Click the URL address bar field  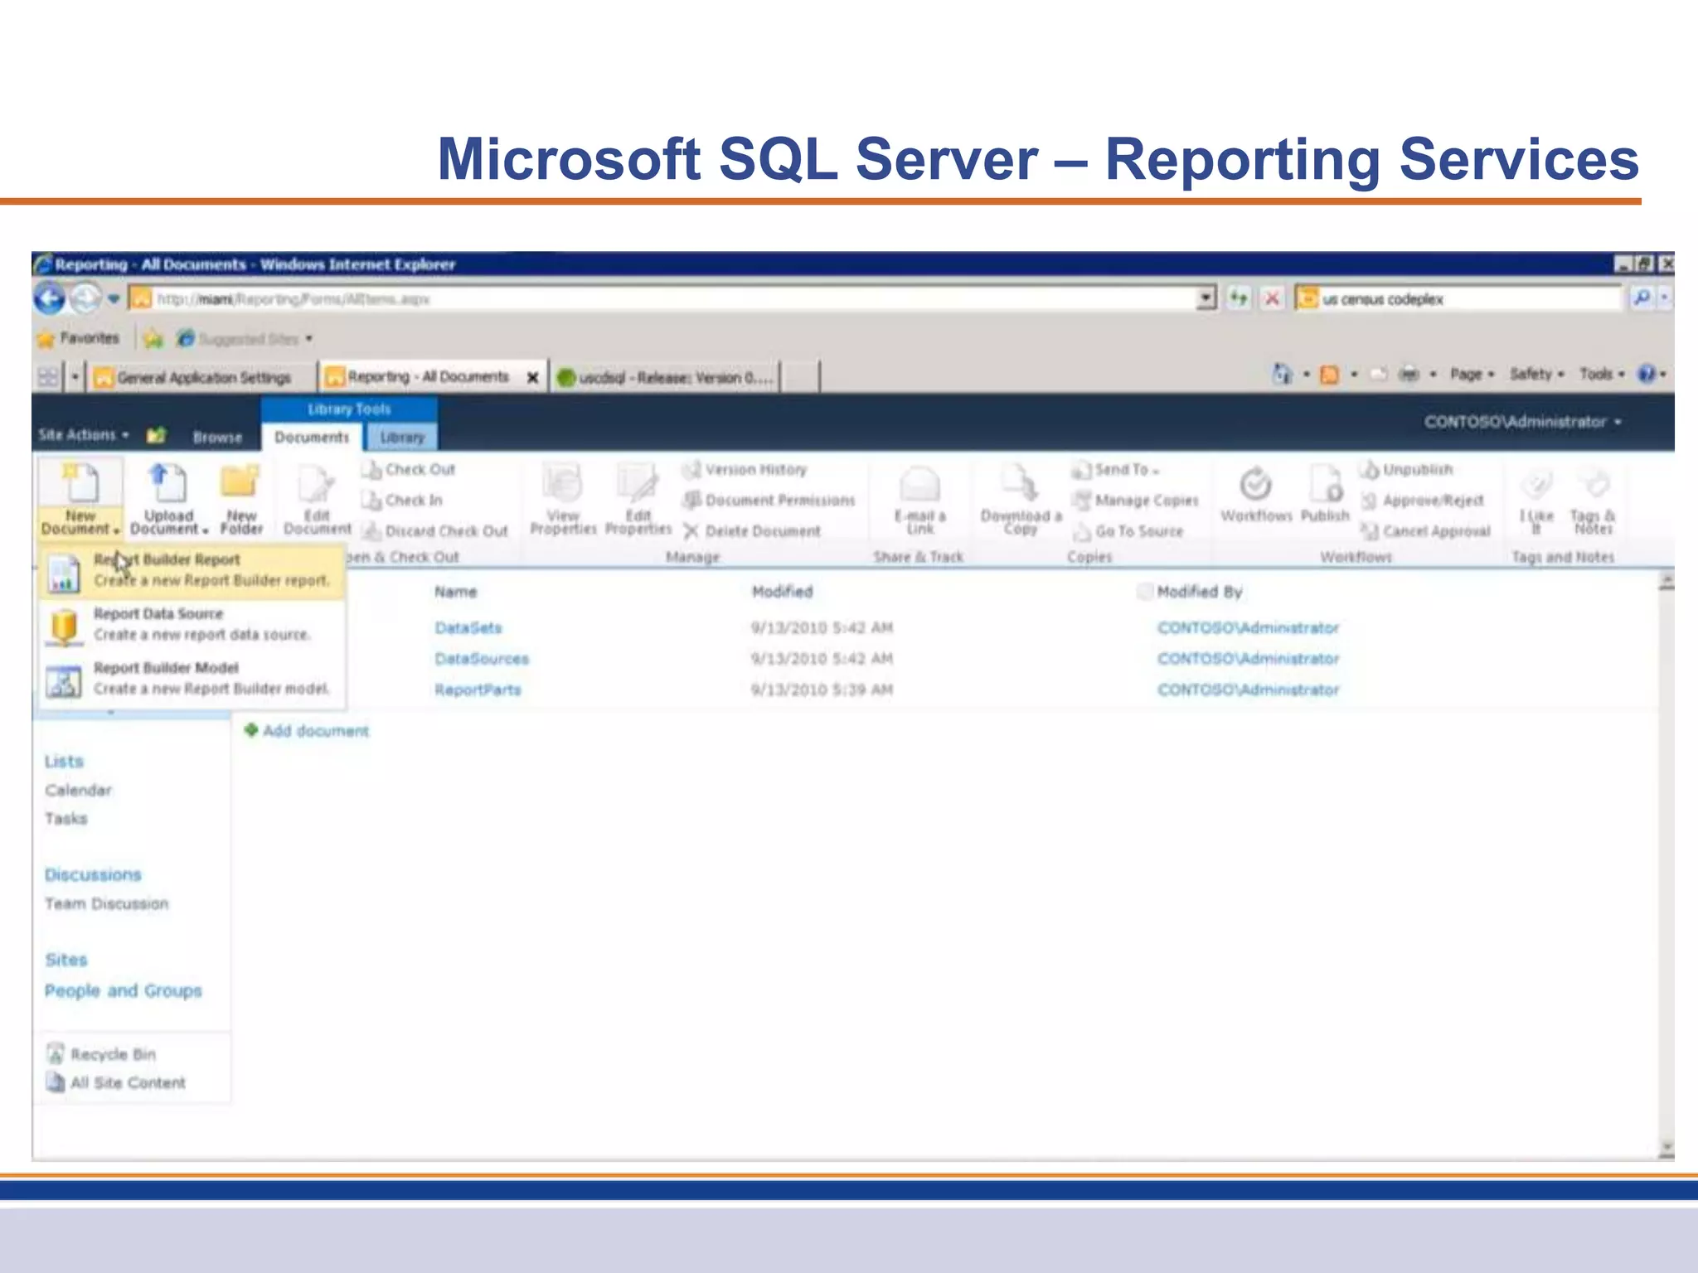coord(663,298)
